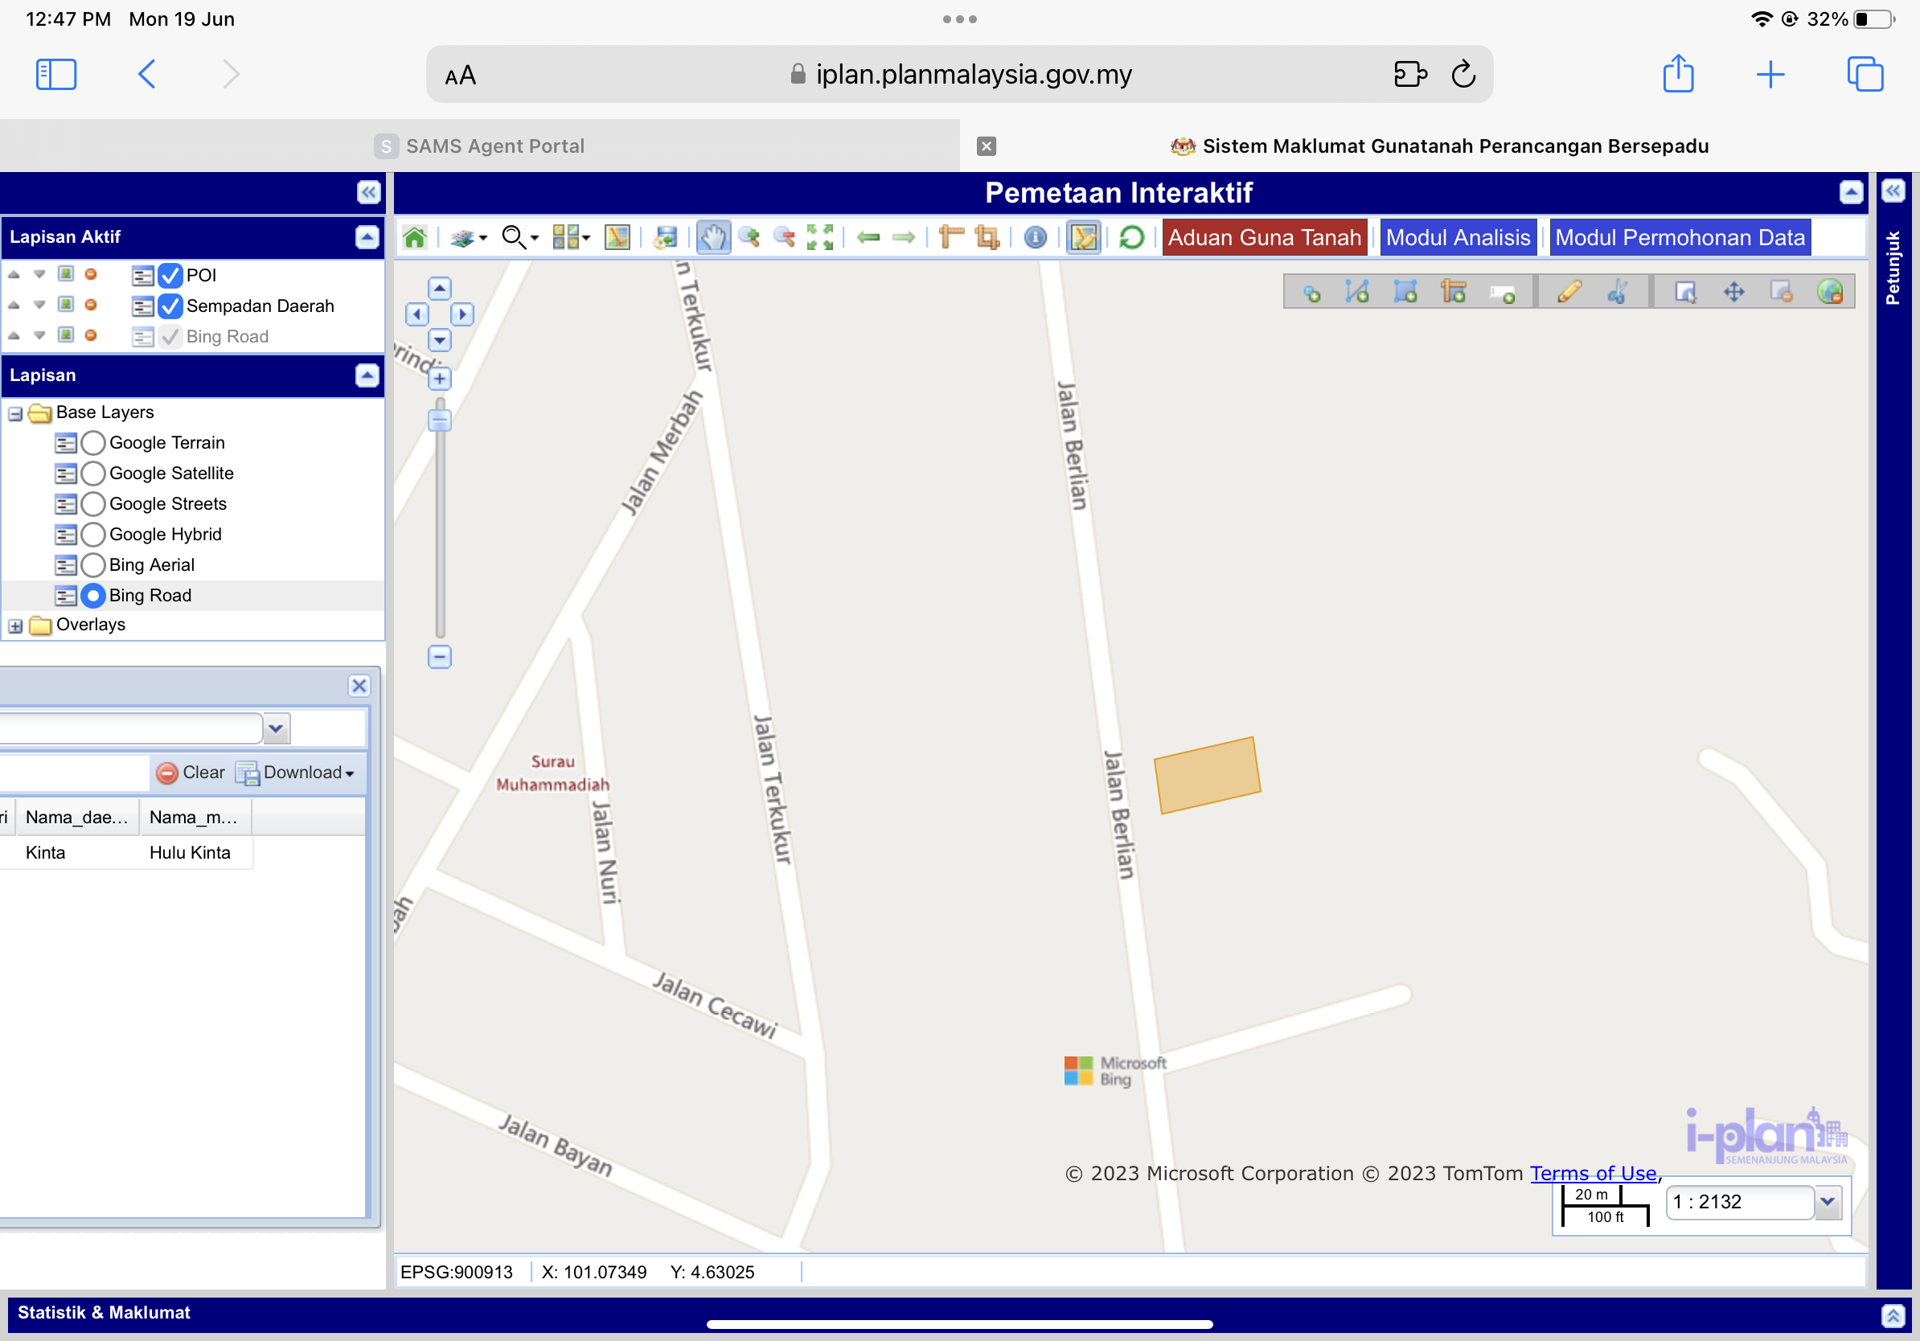Toggle the Sempadan Daerah layer checkbox

(x=170, y=306)
